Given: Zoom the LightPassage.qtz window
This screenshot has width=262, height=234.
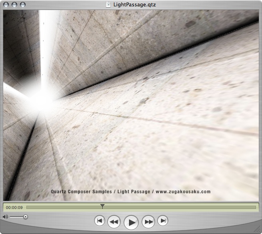Looking at the screenshot, I should pos(23,5).
